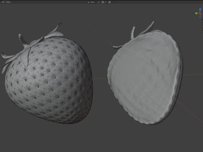This screenshot has height=152, width=203.
Task: Click the red X axis gizmo handle
Action: pyautogui.click(x=200, y=12)
